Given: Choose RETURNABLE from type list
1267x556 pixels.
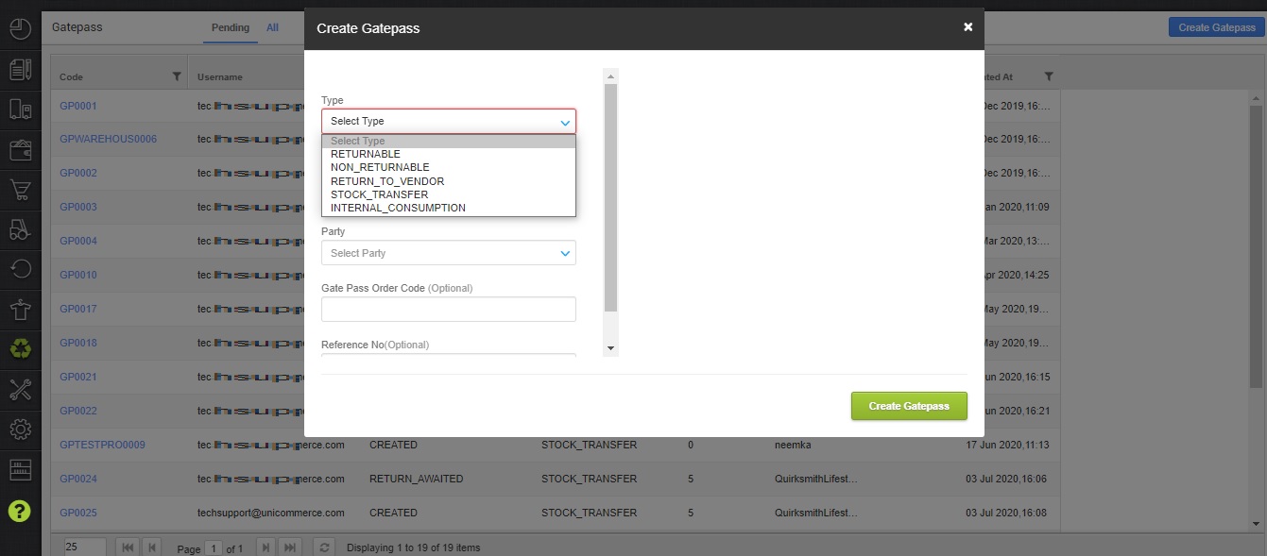Looking at the screenshot, I should 449,154.
